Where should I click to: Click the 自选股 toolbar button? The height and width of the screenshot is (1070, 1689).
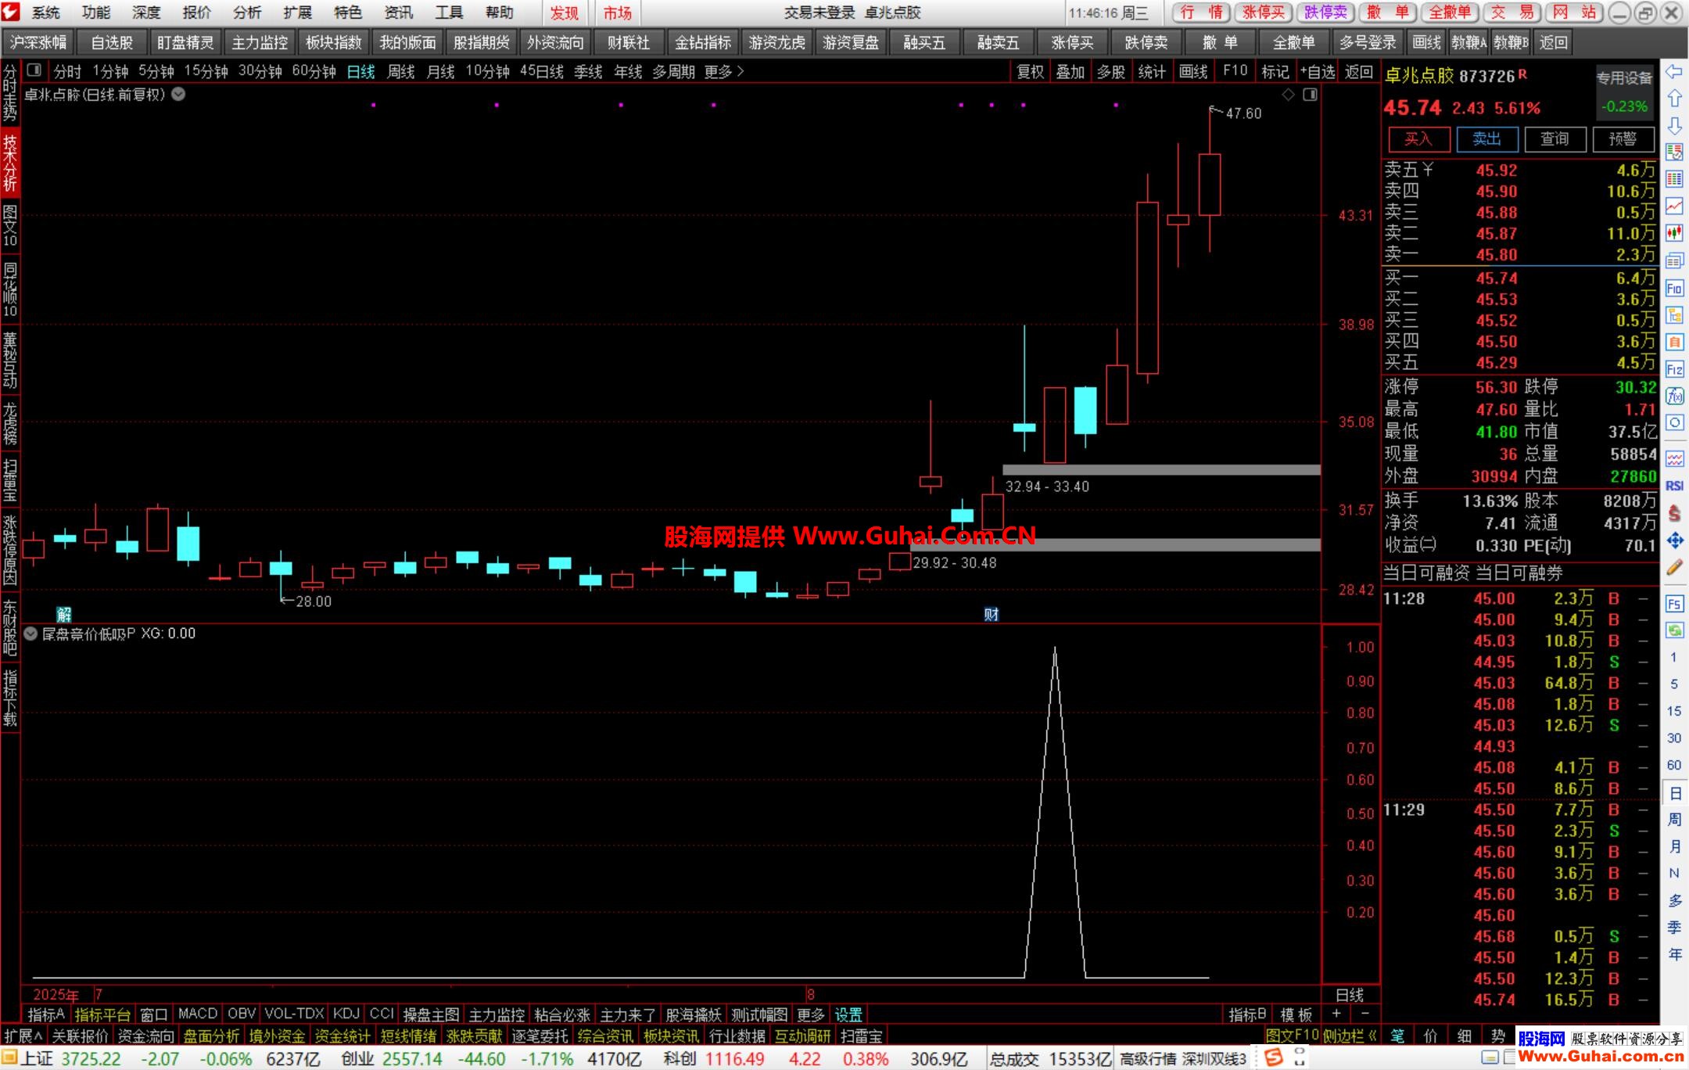point(112,42)
